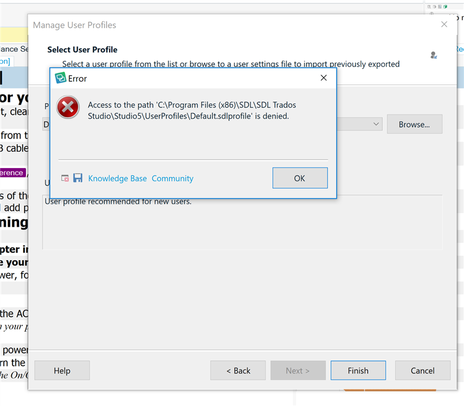
Task: Click the 'Access to the path' error message
Action: (x=192, y=111)
